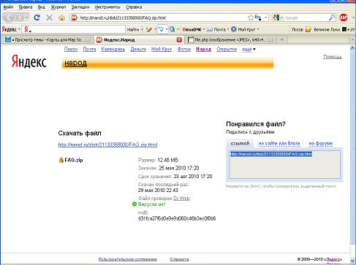Open the Фотки link

(x=183, y=49)
